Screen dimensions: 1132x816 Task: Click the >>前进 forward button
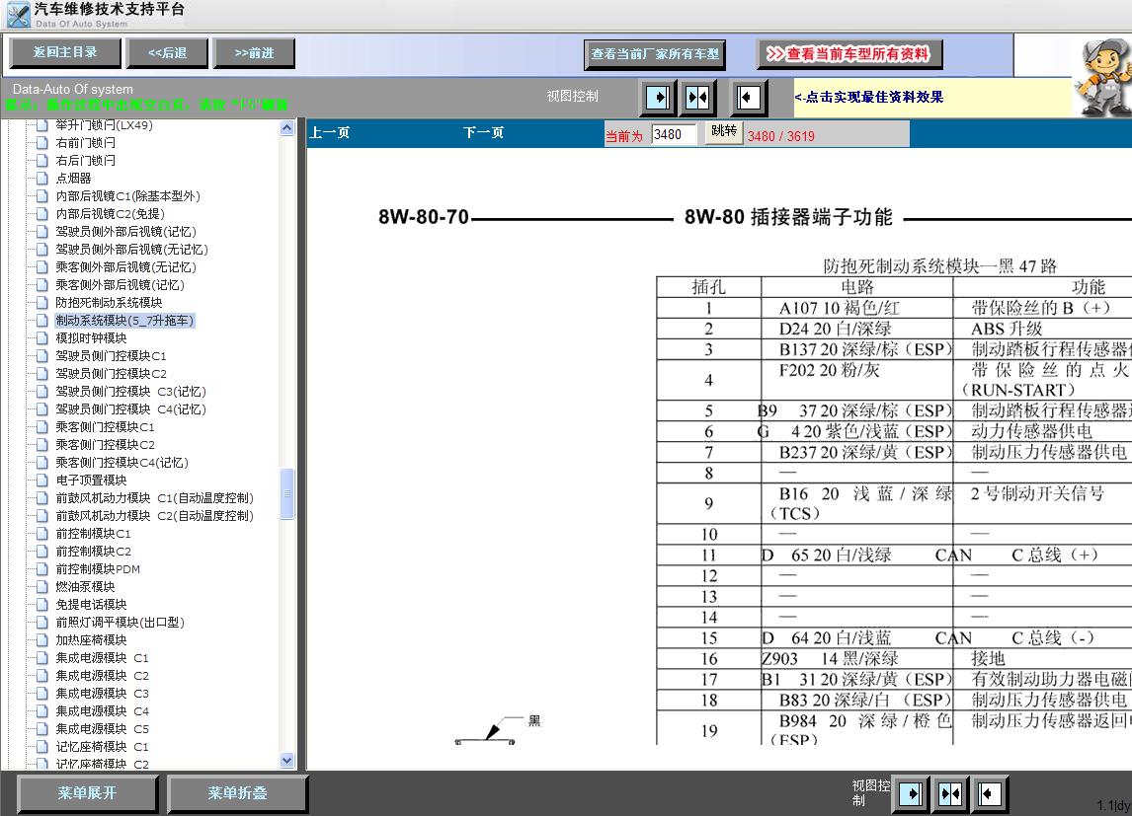pos(254,52)
